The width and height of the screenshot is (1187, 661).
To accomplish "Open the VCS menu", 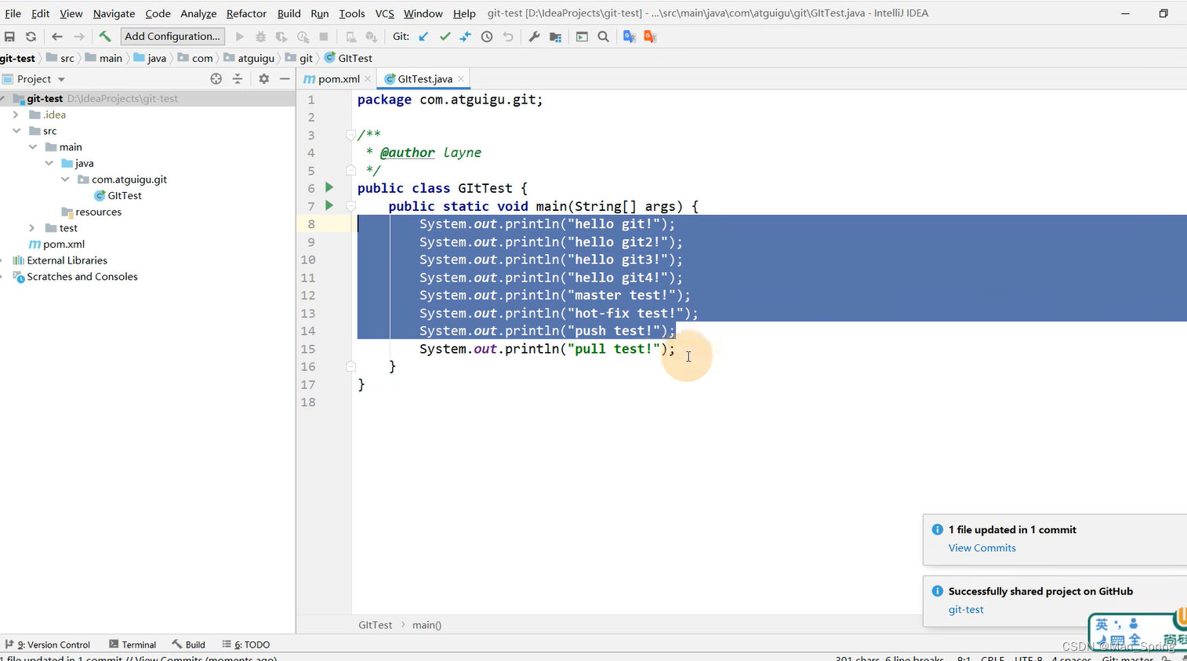I will click(x=384, y=13).
